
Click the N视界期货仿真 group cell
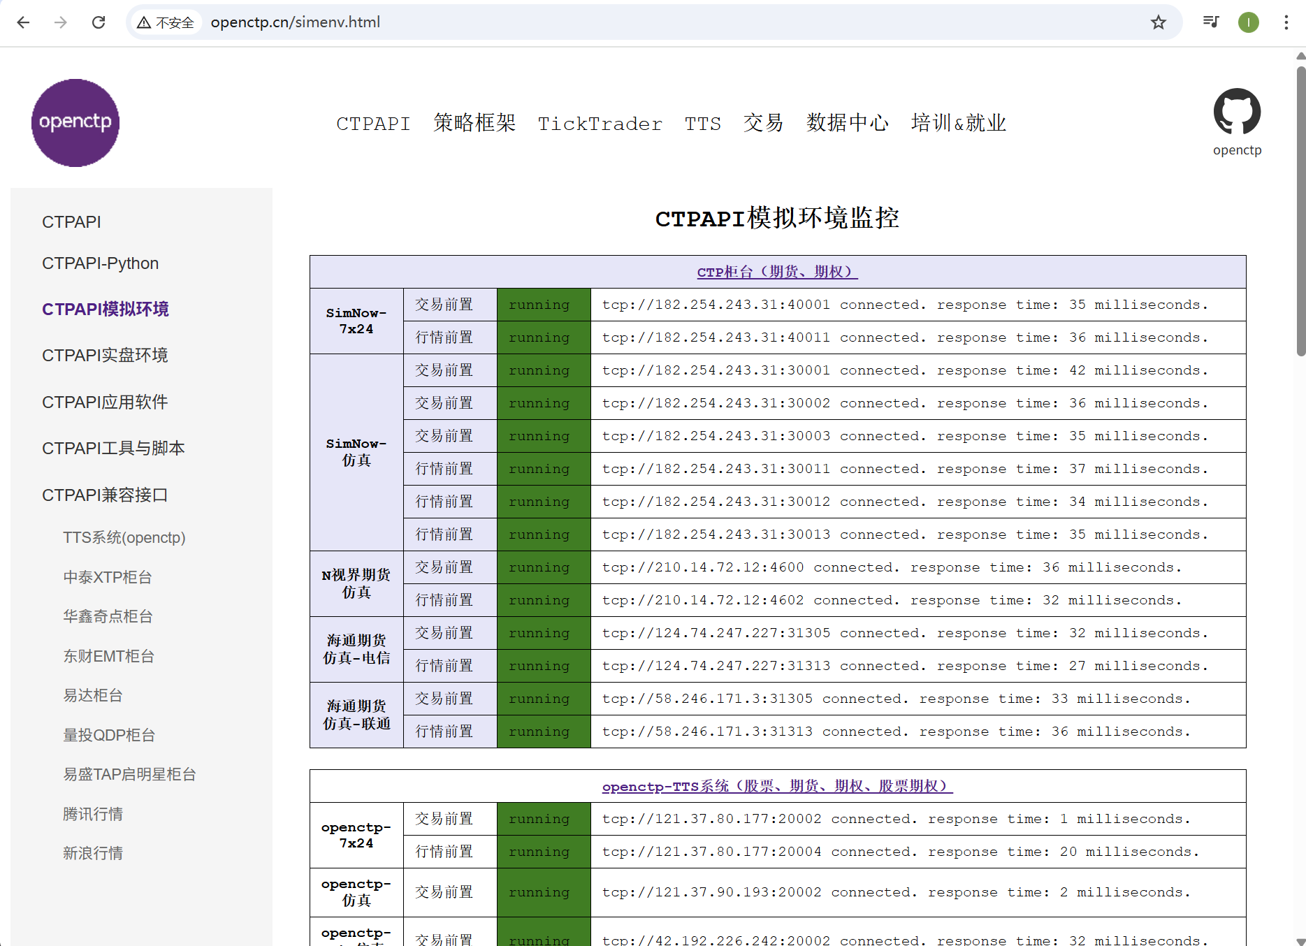pos(356,583)
